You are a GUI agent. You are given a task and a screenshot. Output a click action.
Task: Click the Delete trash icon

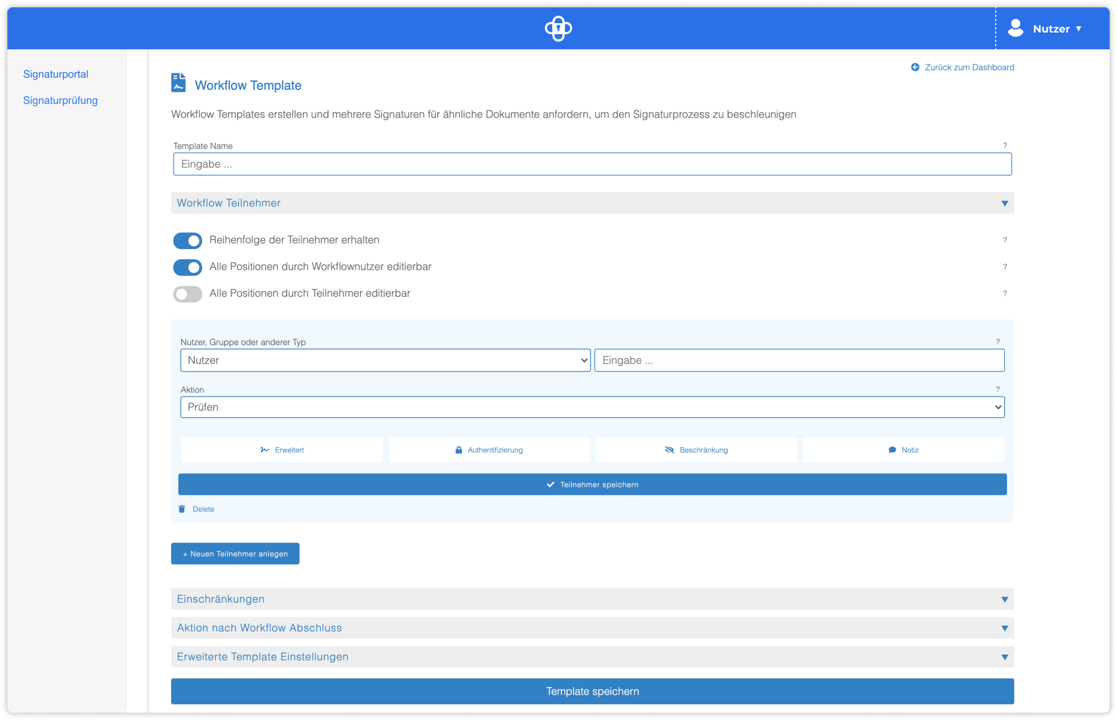182,507
